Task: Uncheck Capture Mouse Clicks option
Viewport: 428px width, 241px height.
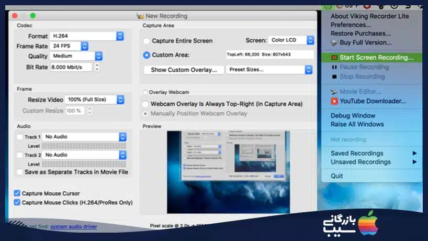Action: [x=17, y=202]
